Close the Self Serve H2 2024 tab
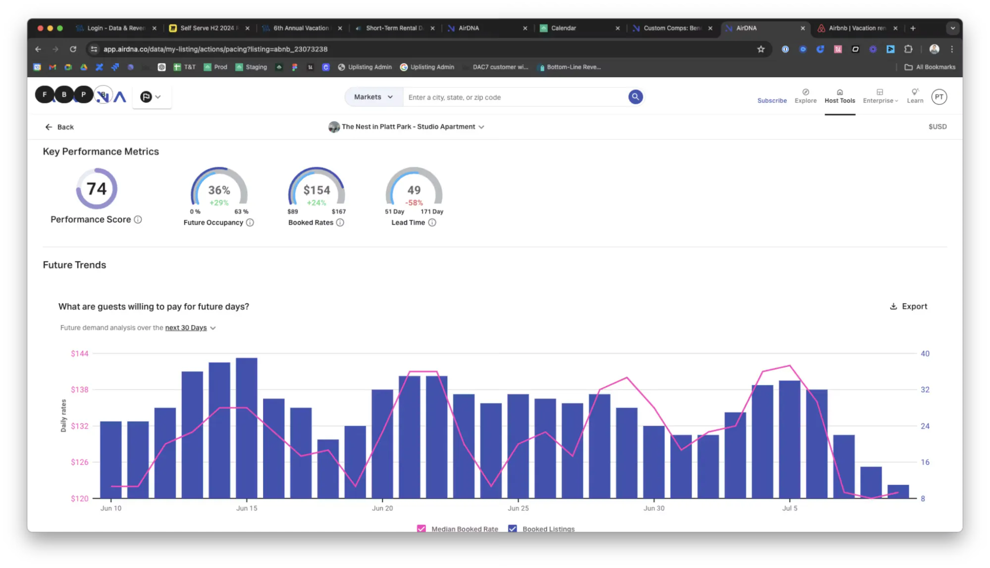 [x=247, y=28]
